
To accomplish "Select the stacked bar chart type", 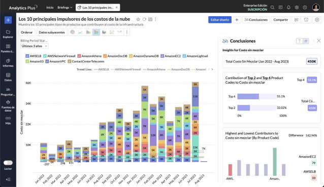I will click(96, 32).
